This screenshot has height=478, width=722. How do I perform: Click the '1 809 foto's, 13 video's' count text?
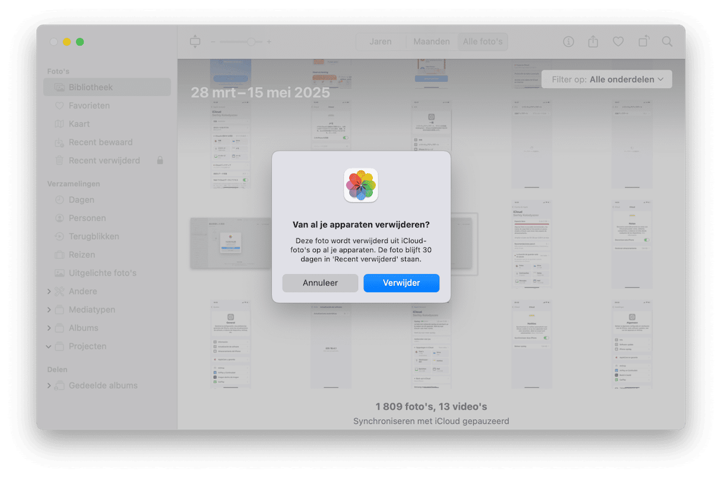coord(431,407)
